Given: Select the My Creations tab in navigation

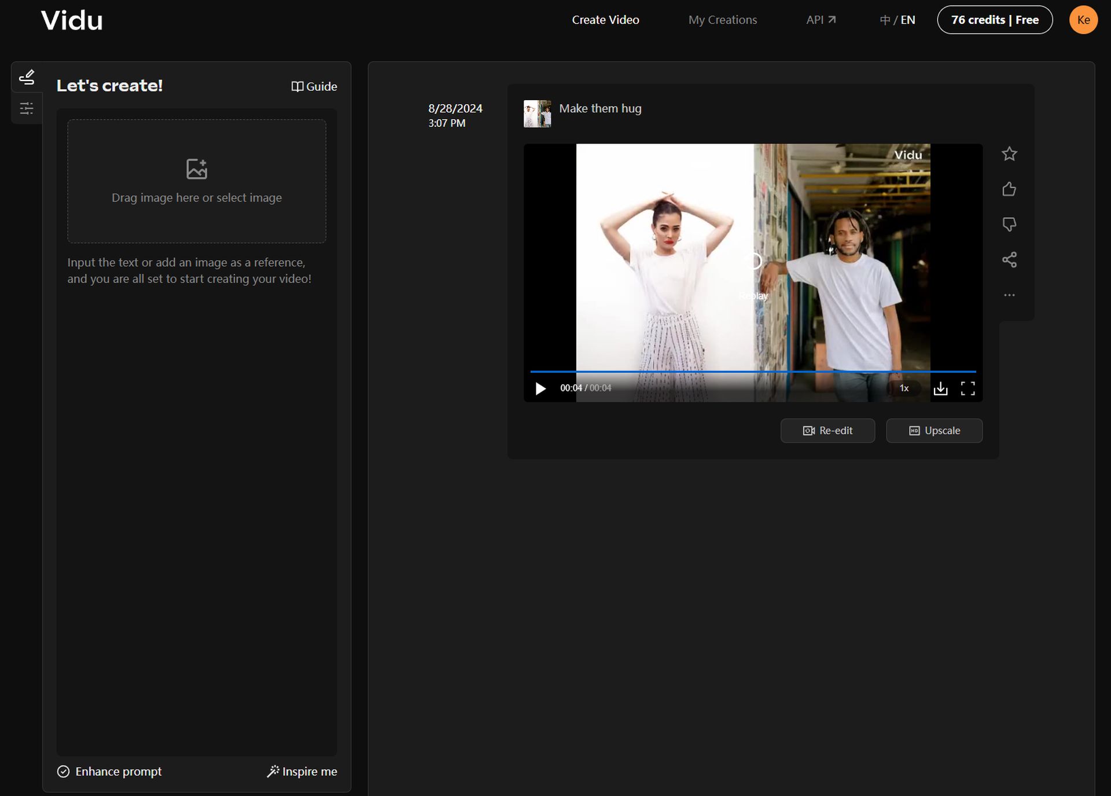Looking at the screenshot, I should (x=723, y=19).
